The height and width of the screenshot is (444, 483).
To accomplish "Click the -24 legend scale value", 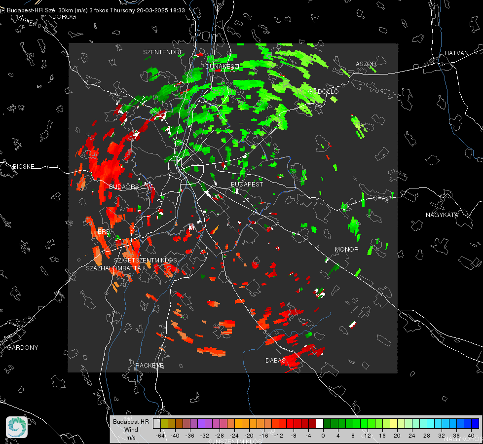I will pyautogui.click(x=234, y=436).
